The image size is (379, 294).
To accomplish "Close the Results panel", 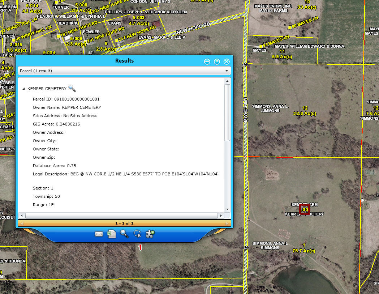I will (227, 61).
